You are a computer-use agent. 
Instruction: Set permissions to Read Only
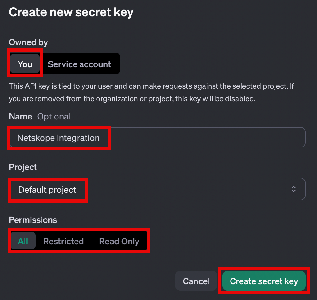[x=119, y=241]
